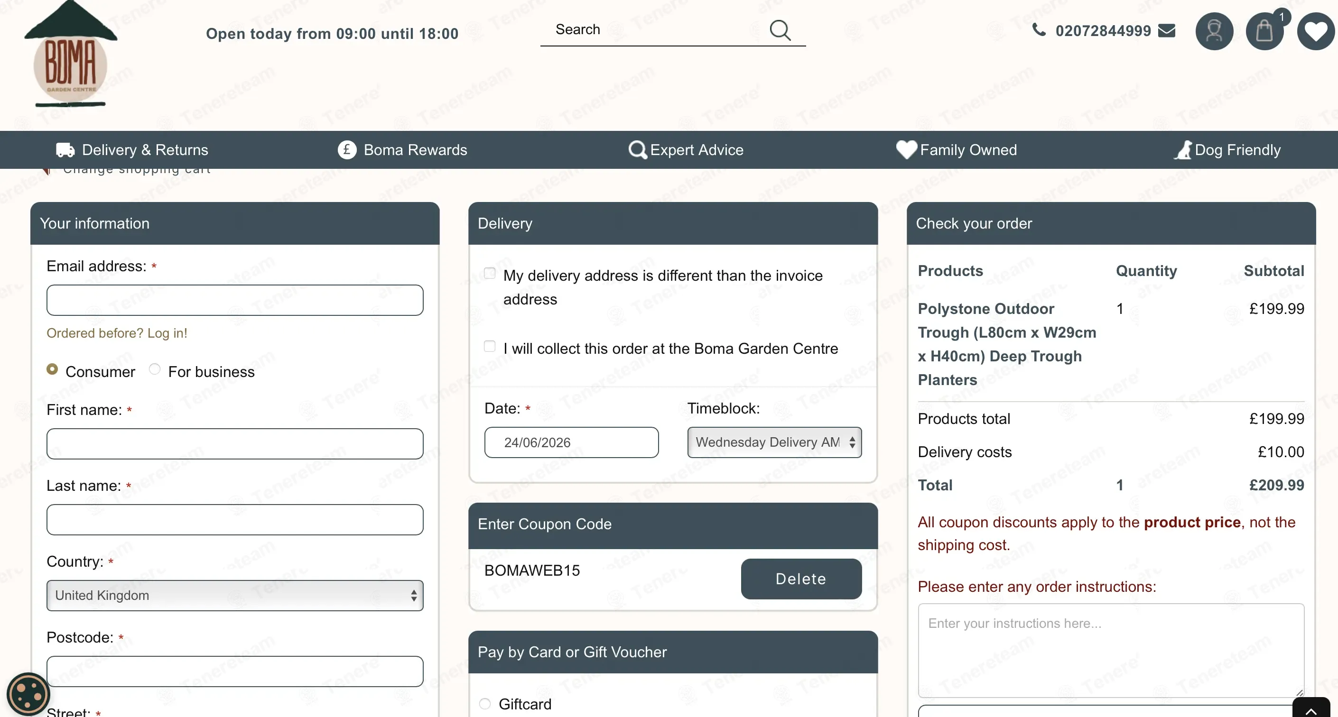
Task: Open the Timeblock dropdown
Action: [774, 442]
